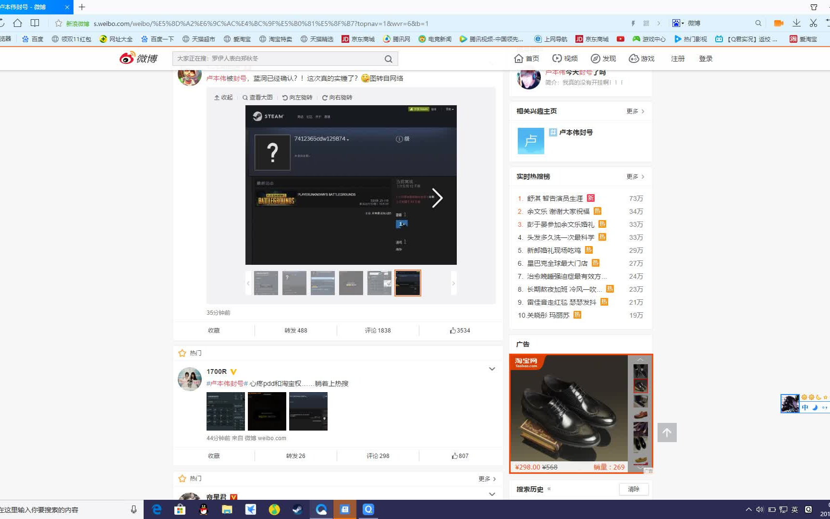
Task: Open hot search 舒淇 暂告演员生涯
Action: [x=555, y=198]
